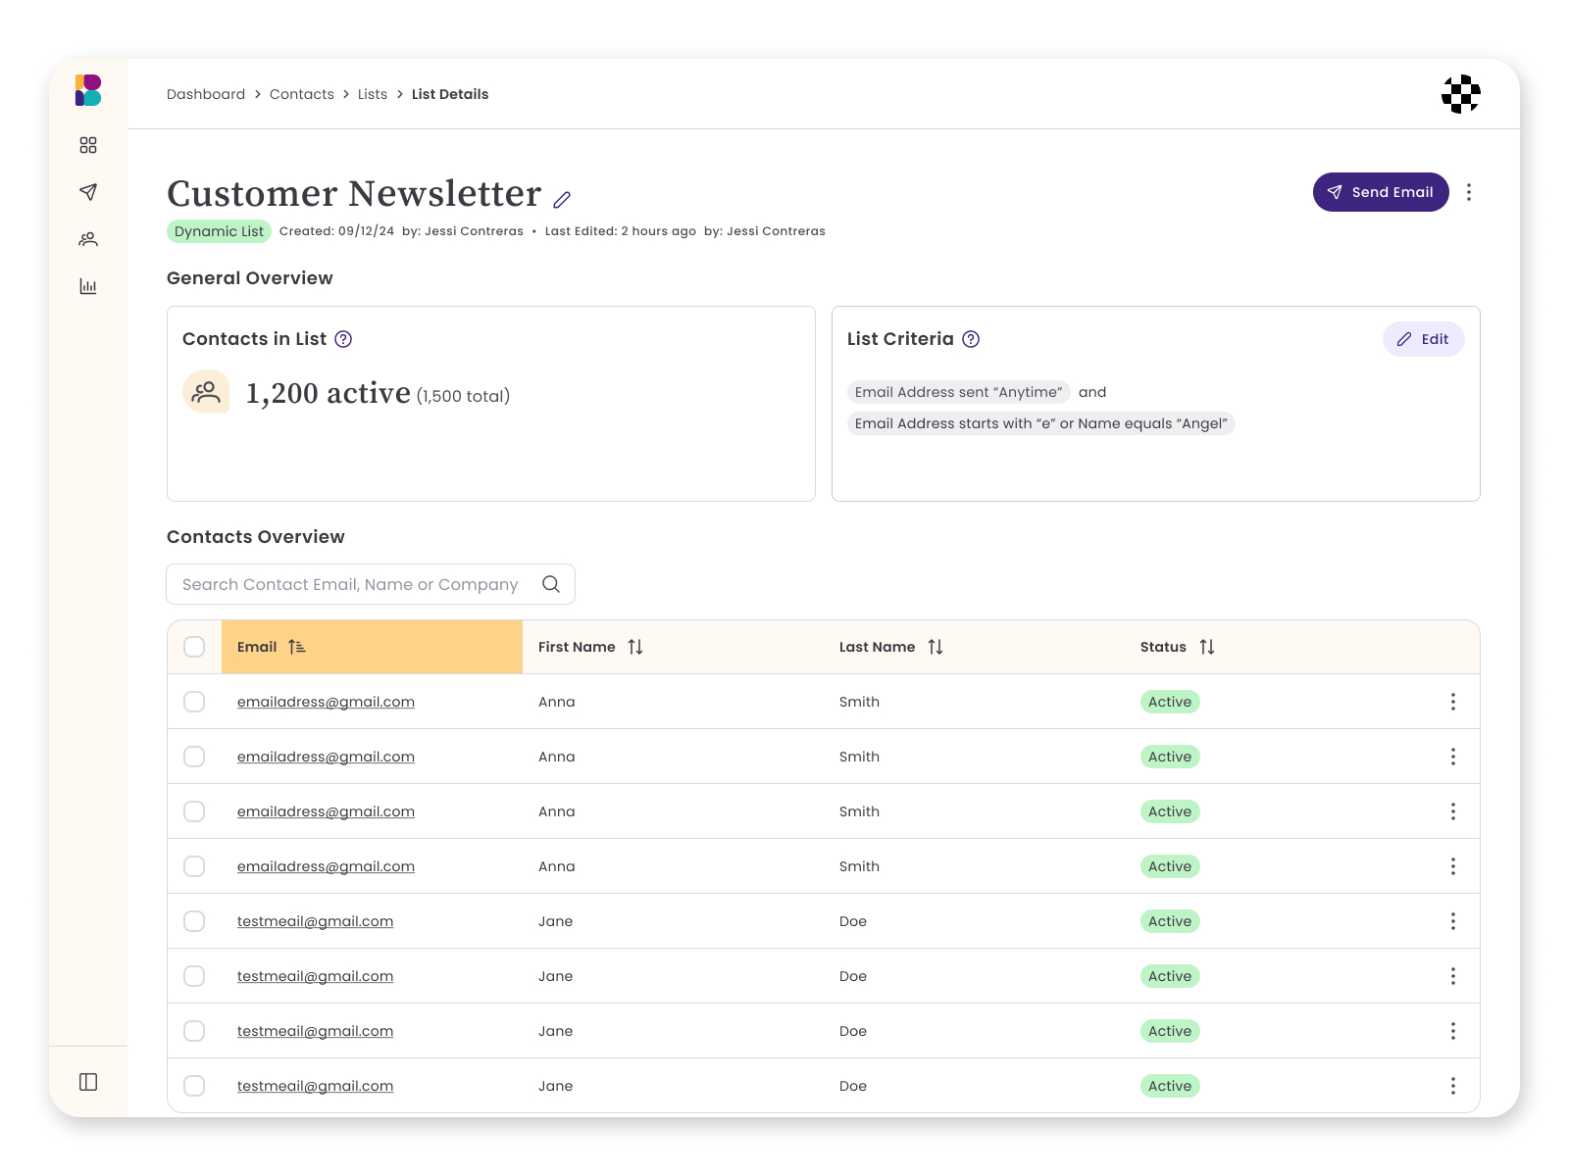
Task: Open row menu for third Anna Smith row
Action: tap(1453, 811)
